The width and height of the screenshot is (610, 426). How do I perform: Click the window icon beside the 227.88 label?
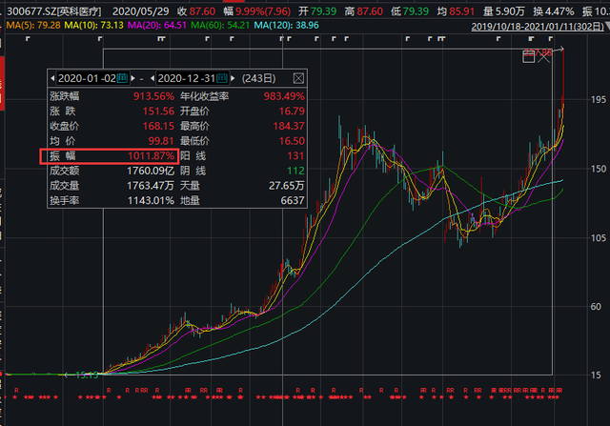[x=528, y=57]
